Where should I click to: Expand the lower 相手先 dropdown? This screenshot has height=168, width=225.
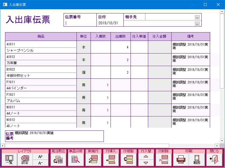coord(197,24)
